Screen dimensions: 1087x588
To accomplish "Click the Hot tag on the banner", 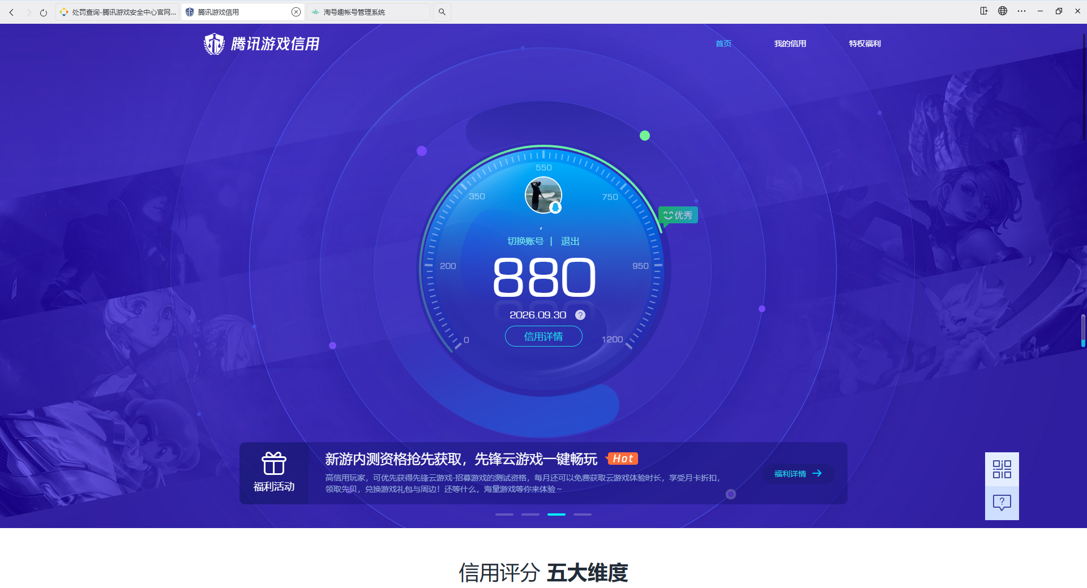I will point(622,459).
